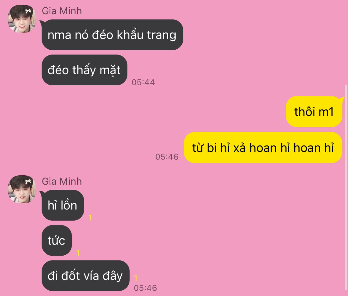Tap the "nma nó đéo khẩu trang" message

[112, 35]
